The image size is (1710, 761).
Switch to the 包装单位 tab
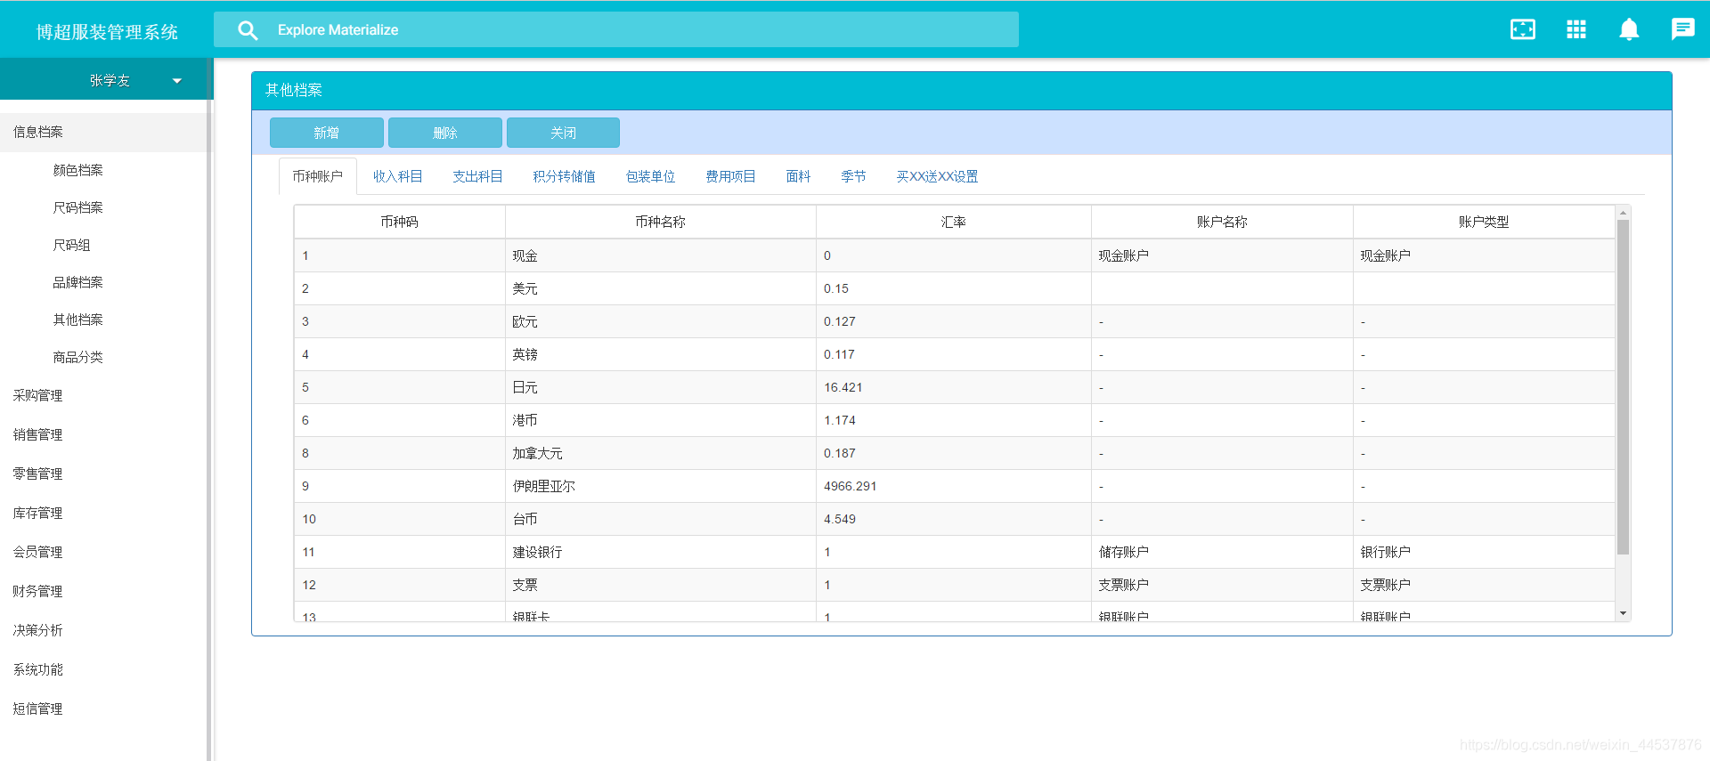coord(650,176)
